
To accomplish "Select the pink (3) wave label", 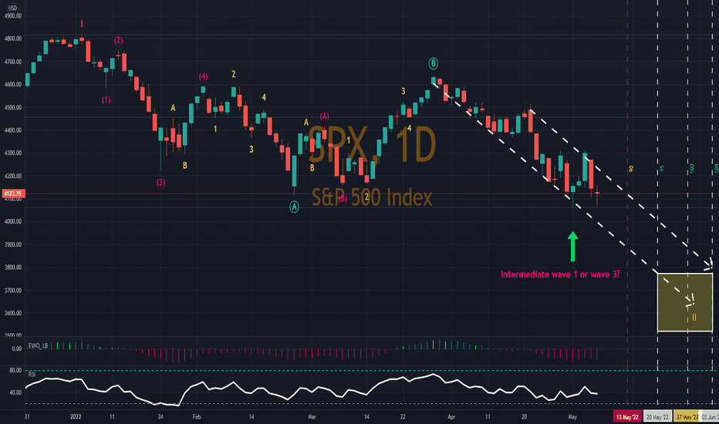I will [160, 183].
